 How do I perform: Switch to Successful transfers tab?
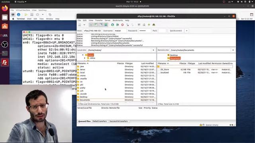click(x=119, y=121)
